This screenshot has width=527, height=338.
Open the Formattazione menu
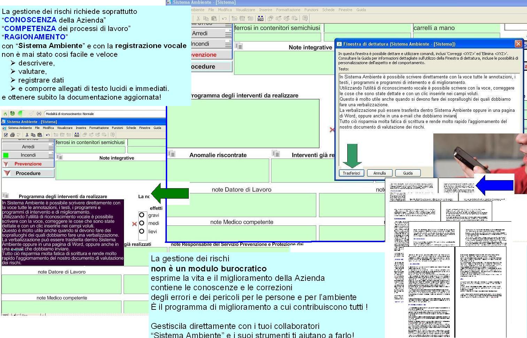pyautogui.click(x=99, y=128)
